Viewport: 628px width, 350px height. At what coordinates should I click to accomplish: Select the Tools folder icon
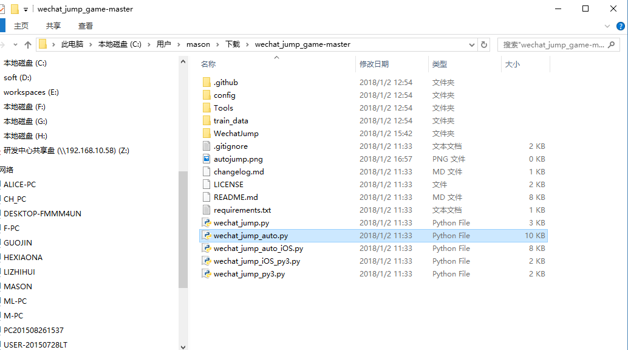[206, 108]
